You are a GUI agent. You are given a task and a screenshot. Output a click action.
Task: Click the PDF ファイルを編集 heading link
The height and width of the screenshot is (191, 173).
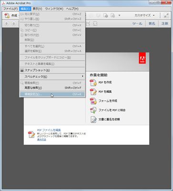[x=49, y=130]
